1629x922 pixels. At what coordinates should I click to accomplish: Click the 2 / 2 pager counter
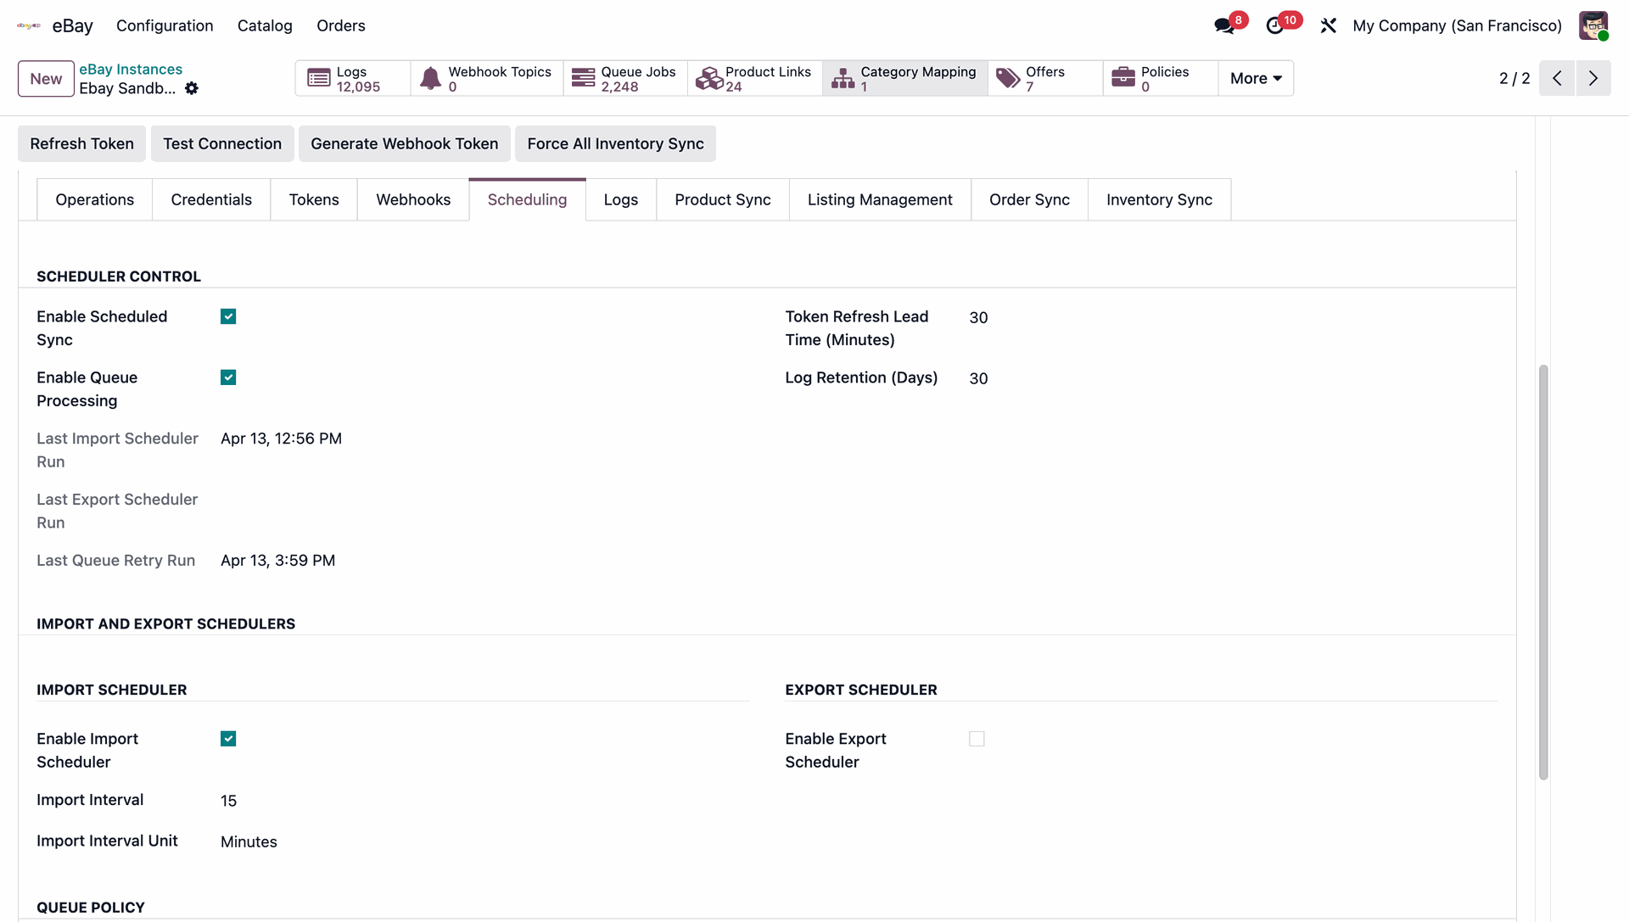coord(1514,78)
